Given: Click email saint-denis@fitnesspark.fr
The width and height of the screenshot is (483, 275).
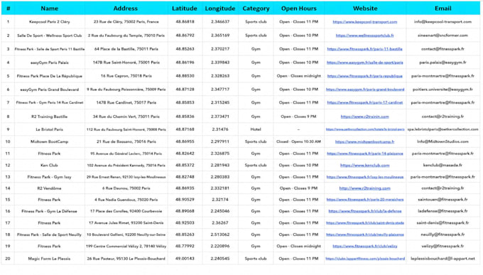Looking at the screenshot, I should point(443,223).
